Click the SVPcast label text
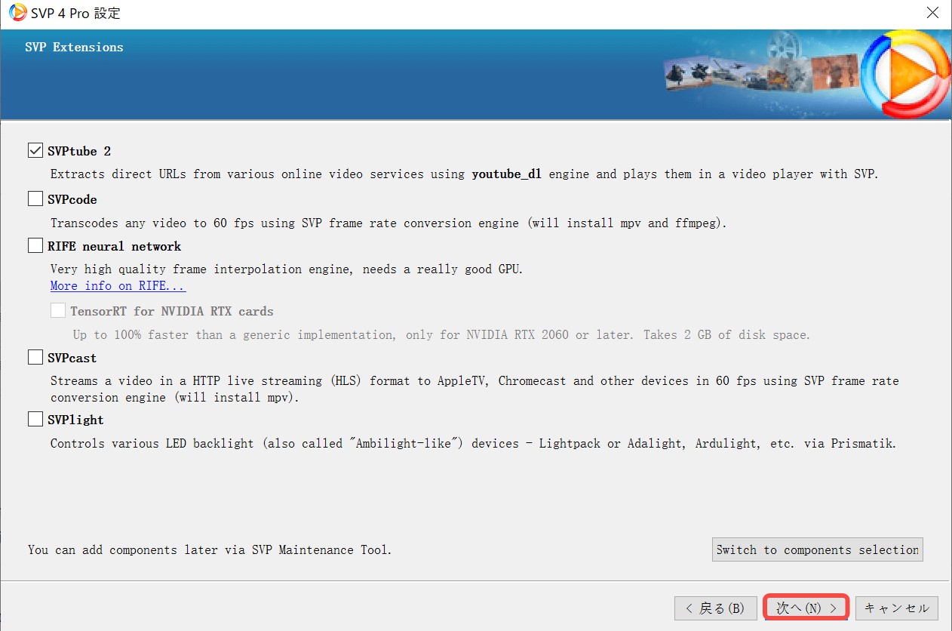Screen dimensions: 952x631 coord(72,358)
